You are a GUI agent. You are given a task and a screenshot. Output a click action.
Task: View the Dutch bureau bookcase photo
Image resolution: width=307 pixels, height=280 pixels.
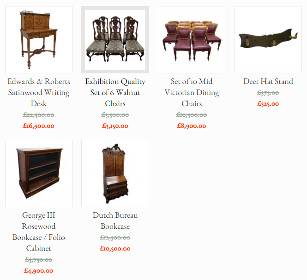click(115, 173)
